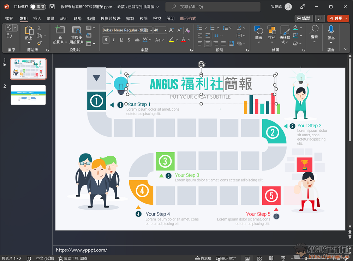Image resolution: width=353 pixels, height=261 pixels.
Task: Toggle Italic formatting
Action: pyautogui.click(x=113, y=40)
